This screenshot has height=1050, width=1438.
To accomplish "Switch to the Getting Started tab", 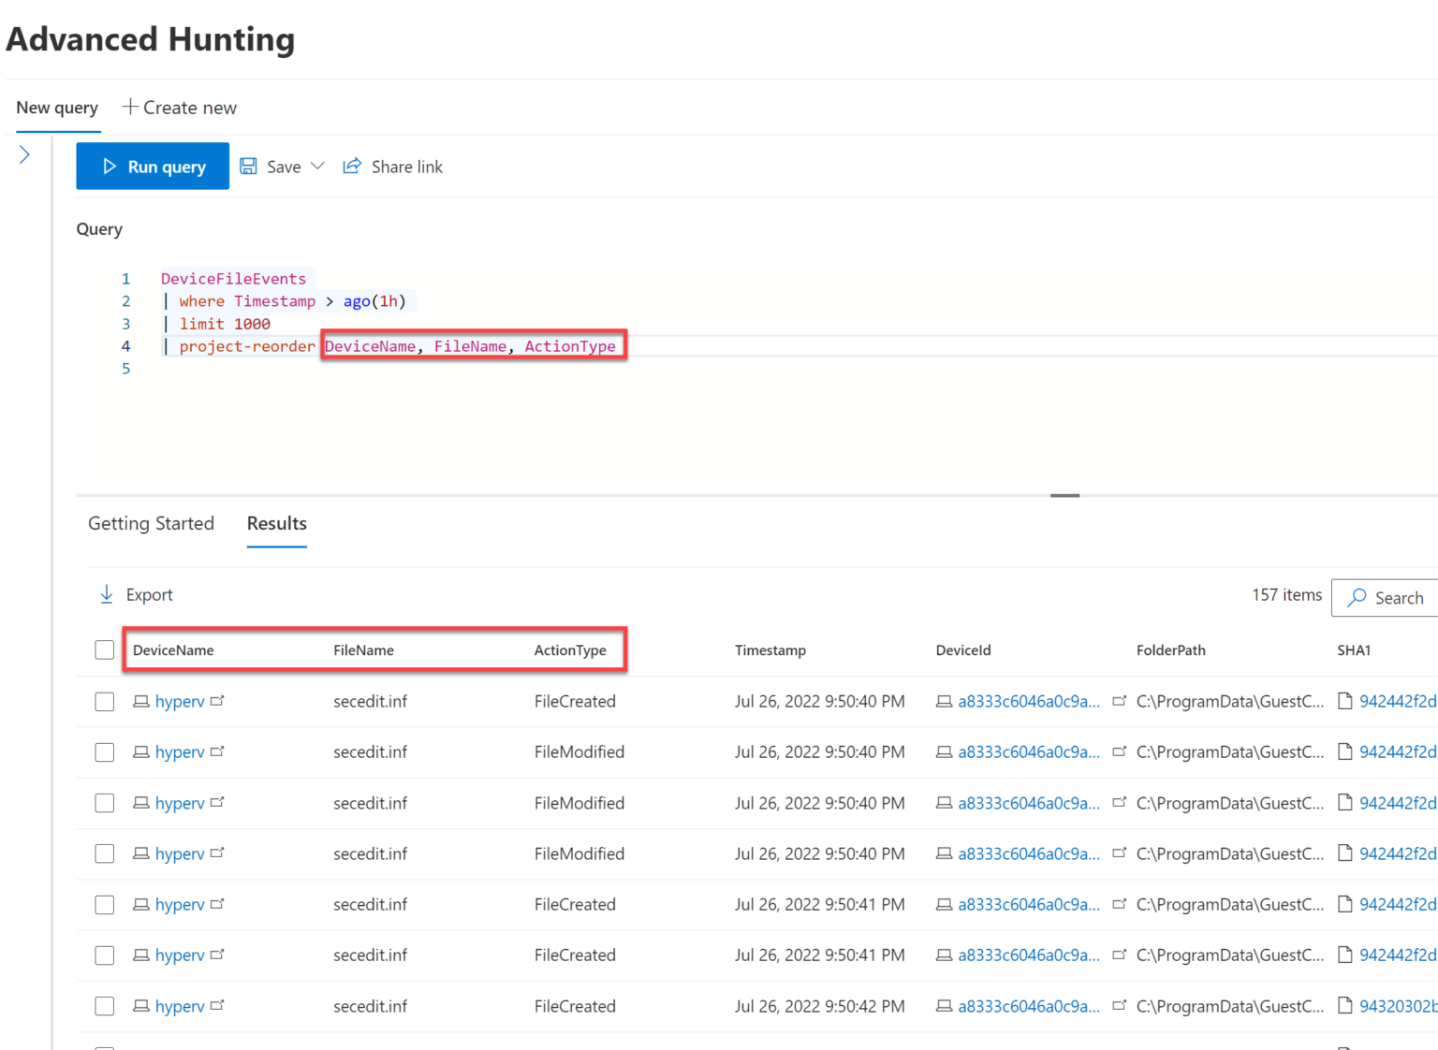I will point(151,523).
